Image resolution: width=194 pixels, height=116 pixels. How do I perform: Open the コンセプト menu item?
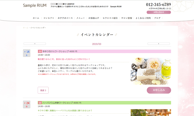pyautogui.click(x=49, y=18)
